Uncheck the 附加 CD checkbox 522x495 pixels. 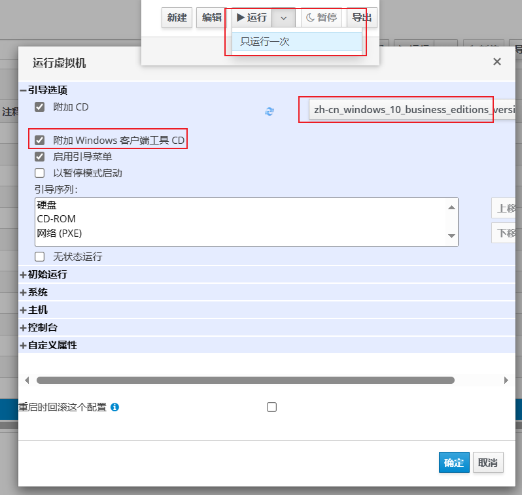click(x=40, y=107)
